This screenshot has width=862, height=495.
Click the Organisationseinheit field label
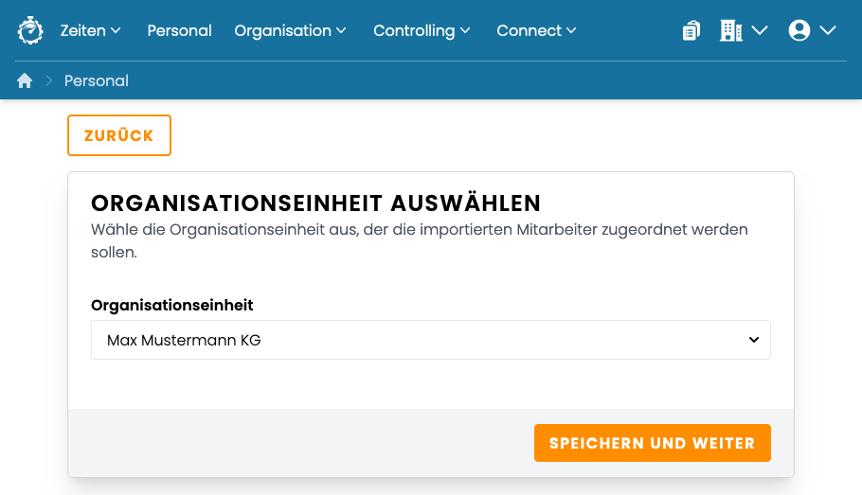coord(172,305)
